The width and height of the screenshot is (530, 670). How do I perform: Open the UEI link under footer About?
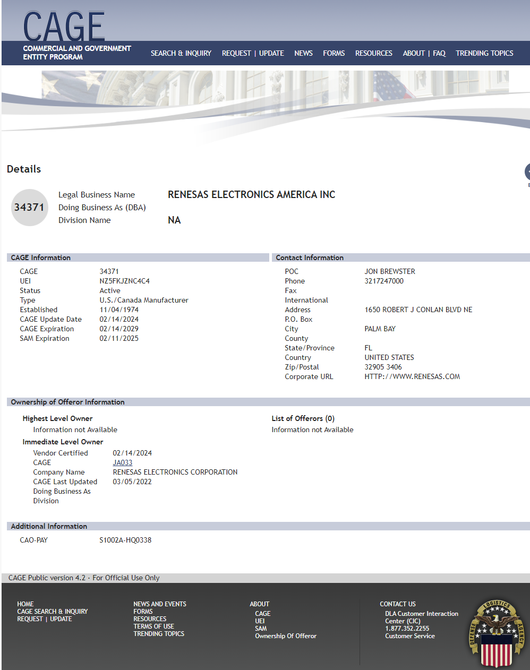(260, 621)
